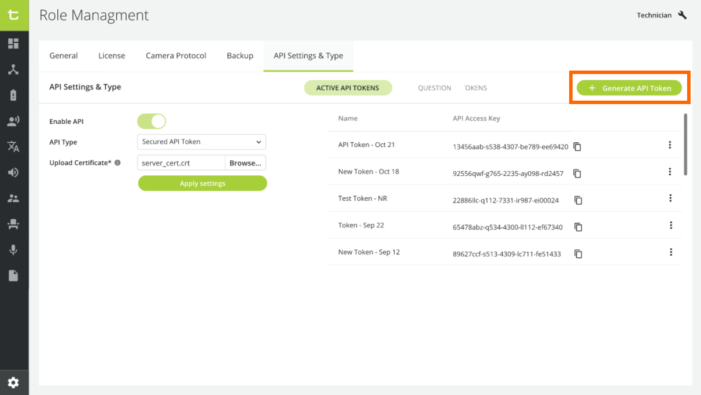Open the dashboard grid icon in sidebar
The width and height of the screenshot is (701, 395).
coord(13,43)
